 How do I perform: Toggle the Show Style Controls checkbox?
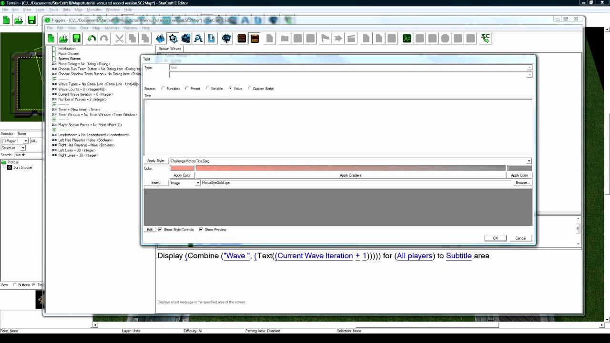pos(160,230)
